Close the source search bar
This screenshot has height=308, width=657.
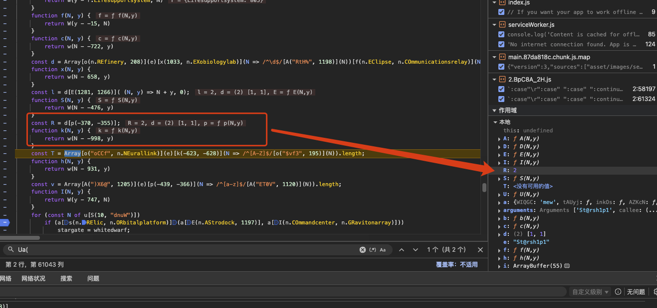pyautogui.click(x=480, y=250)
